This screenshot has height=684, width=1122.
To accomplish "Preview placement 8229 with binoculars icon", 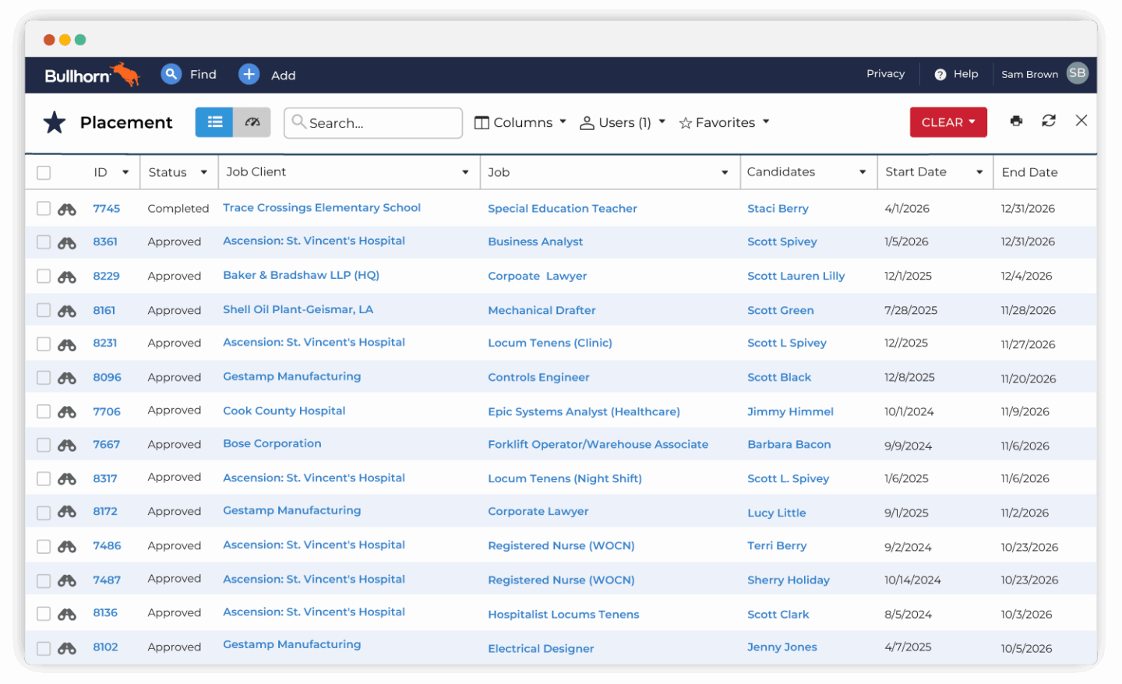I will click(67, 277).
